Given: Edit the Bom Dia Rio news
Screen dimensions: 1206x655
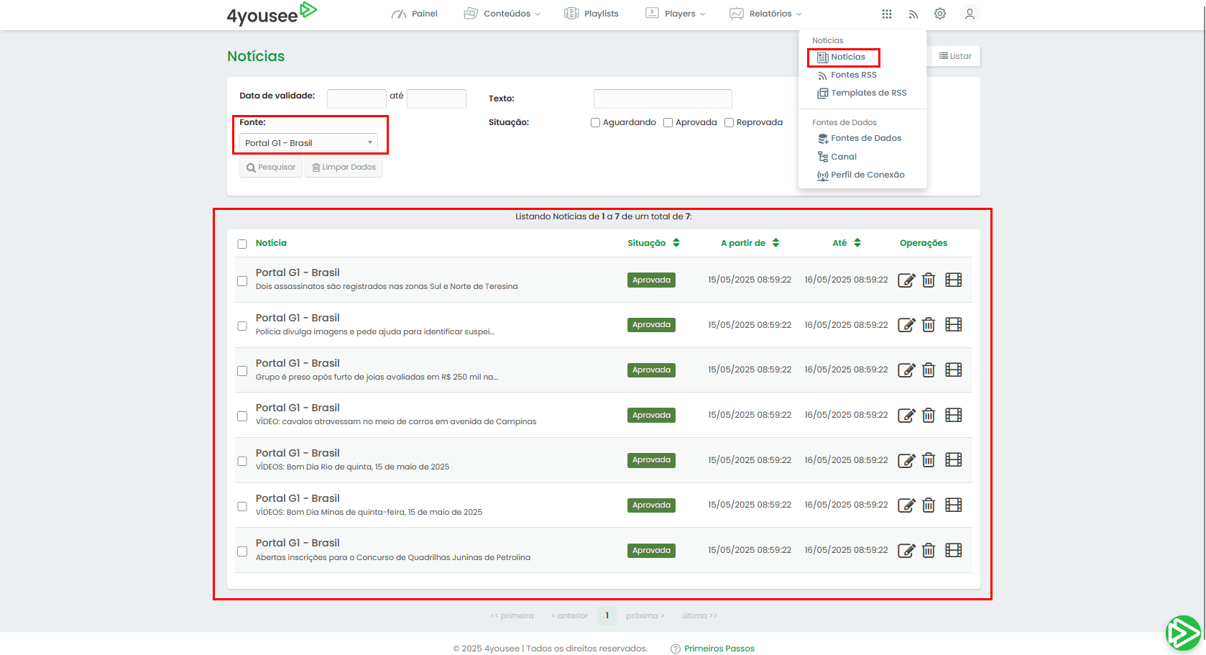Looking at the screenshot, I should [906, 460].
